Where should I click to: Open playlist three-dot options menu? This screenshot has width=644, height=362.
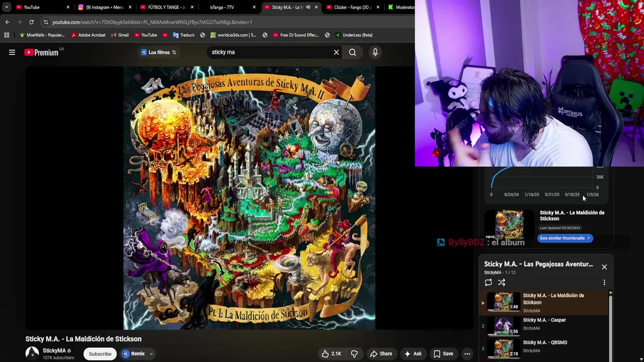click(604, 283)
